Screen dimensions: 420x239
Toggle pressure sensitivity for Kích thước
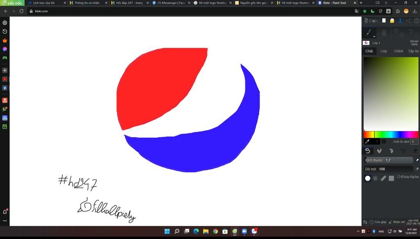pos(417,160)
